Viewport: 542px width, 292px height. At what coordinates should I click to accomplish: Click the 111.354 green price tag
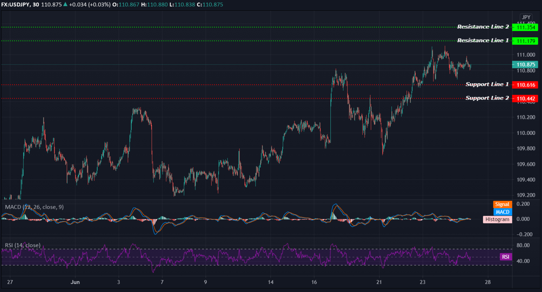[x=525, y=27]
